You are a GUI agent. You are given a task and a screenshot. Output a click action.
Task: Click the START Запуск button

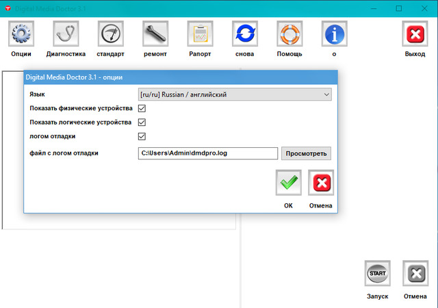pyautogui.click(x=378, y=273)
